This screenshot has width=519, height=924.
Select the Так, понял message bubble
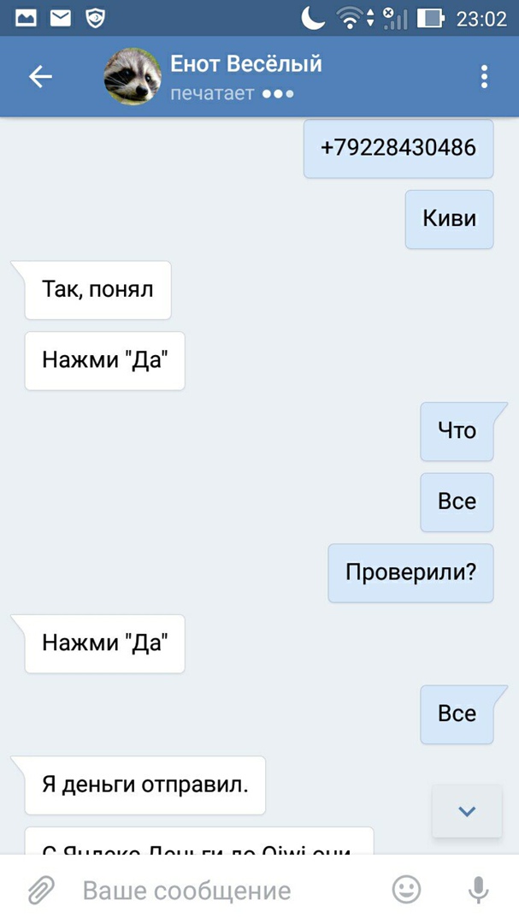pos(97,290)
